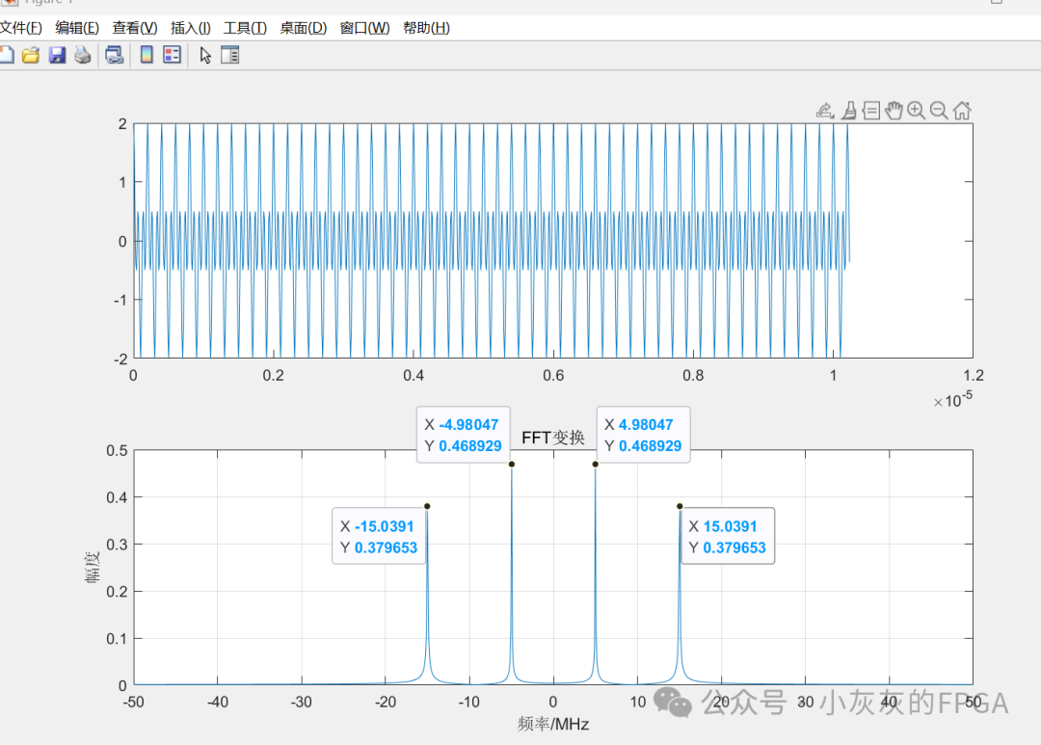Click the data point marker at -4.98047 MHz
Image resolution: width=1041 pixels, height=745 pixels.
511,465
